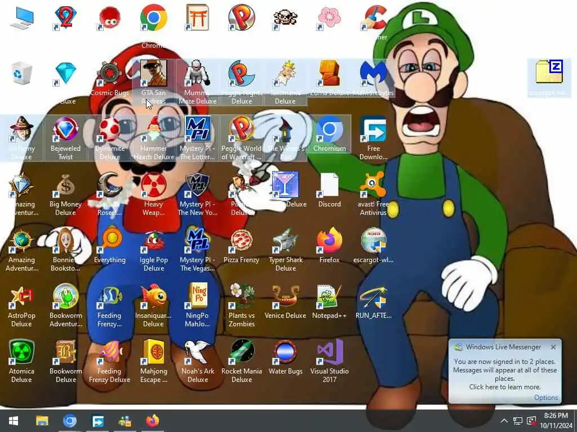Image resolution: width=577 pixels, height=432 pixels.
Task: Switch to Chromium in the taskbar
Action: click(69, 421)
